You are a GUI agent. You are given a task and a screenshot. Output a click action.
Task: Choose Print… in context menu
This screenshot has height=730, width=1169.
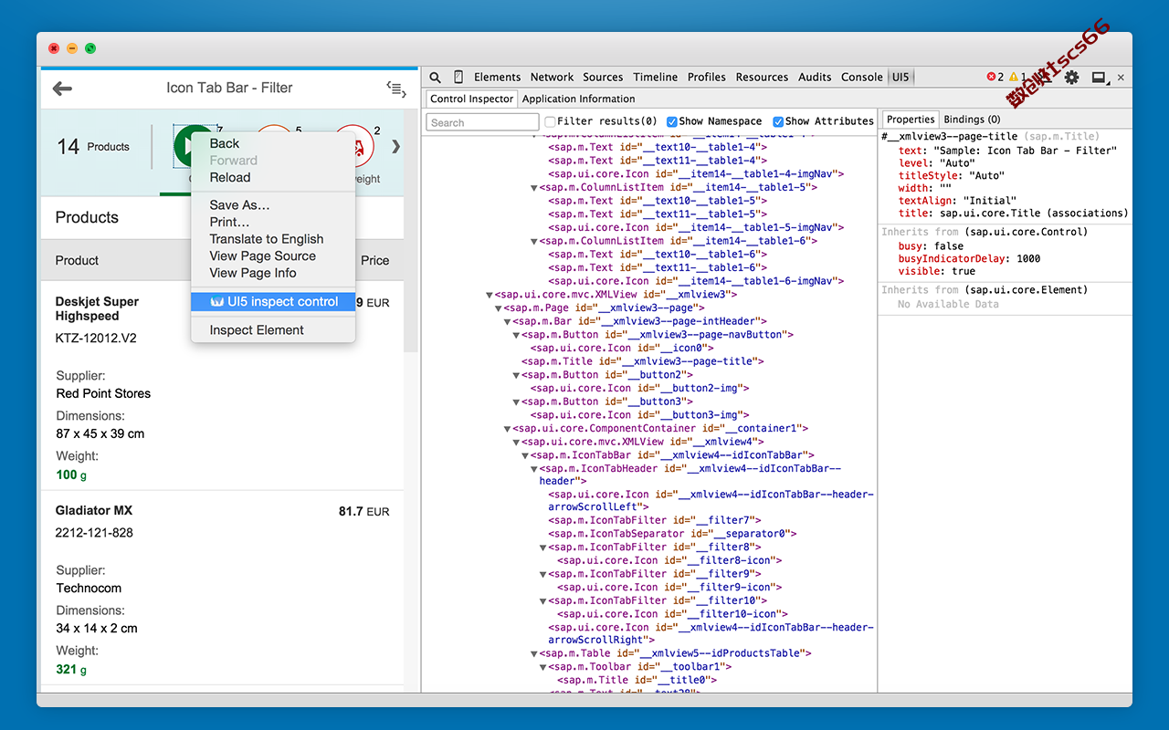(x=273, y=222)
